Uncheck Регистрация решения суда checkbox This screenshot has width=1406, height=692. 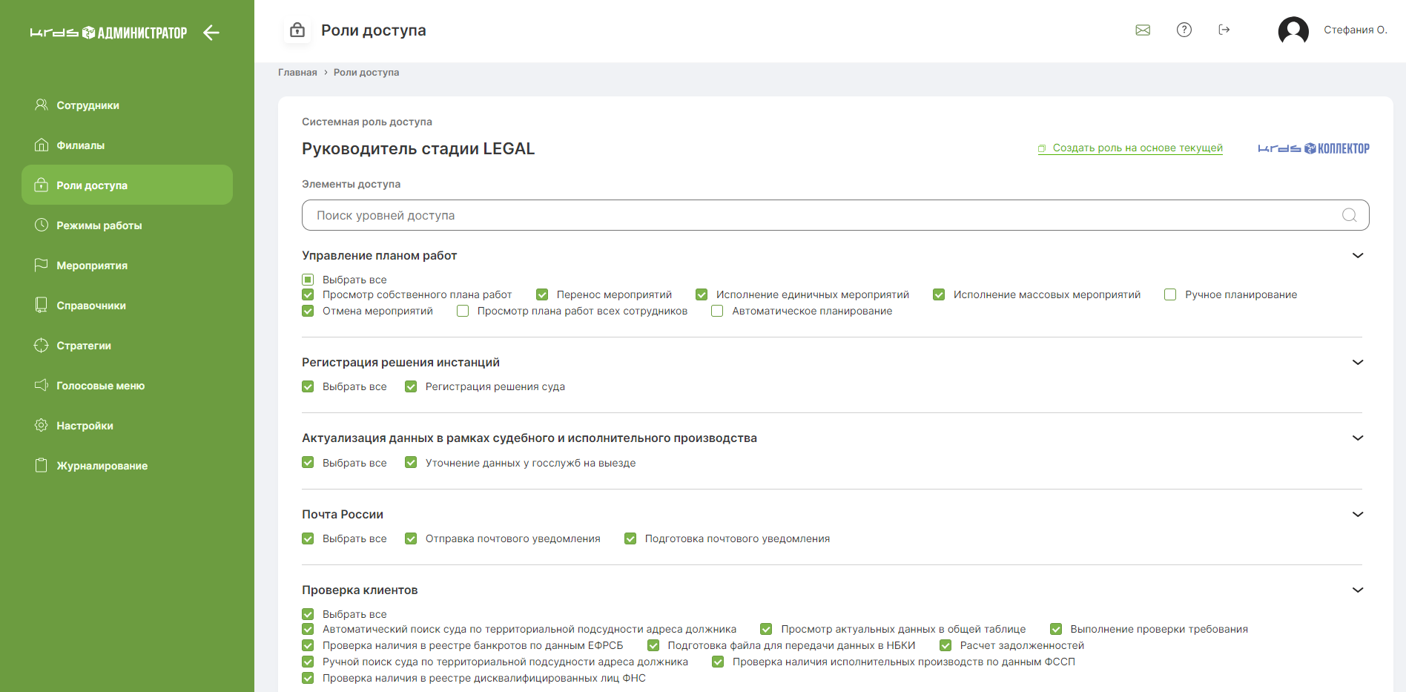(411, 386)
